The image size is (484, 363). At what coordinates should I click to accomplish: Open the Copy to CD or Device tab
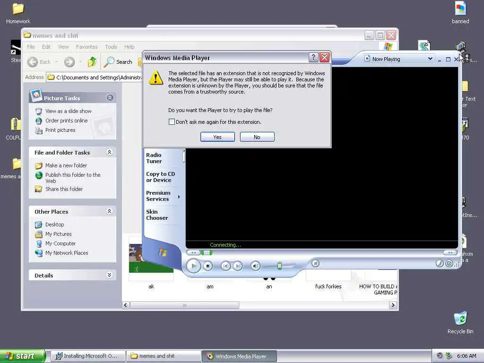(x=161, y=177)
